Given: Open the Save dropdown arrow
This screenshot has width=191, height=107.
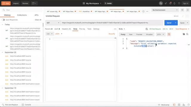Looking at the screenshot, I should click(x=187, y=23).
